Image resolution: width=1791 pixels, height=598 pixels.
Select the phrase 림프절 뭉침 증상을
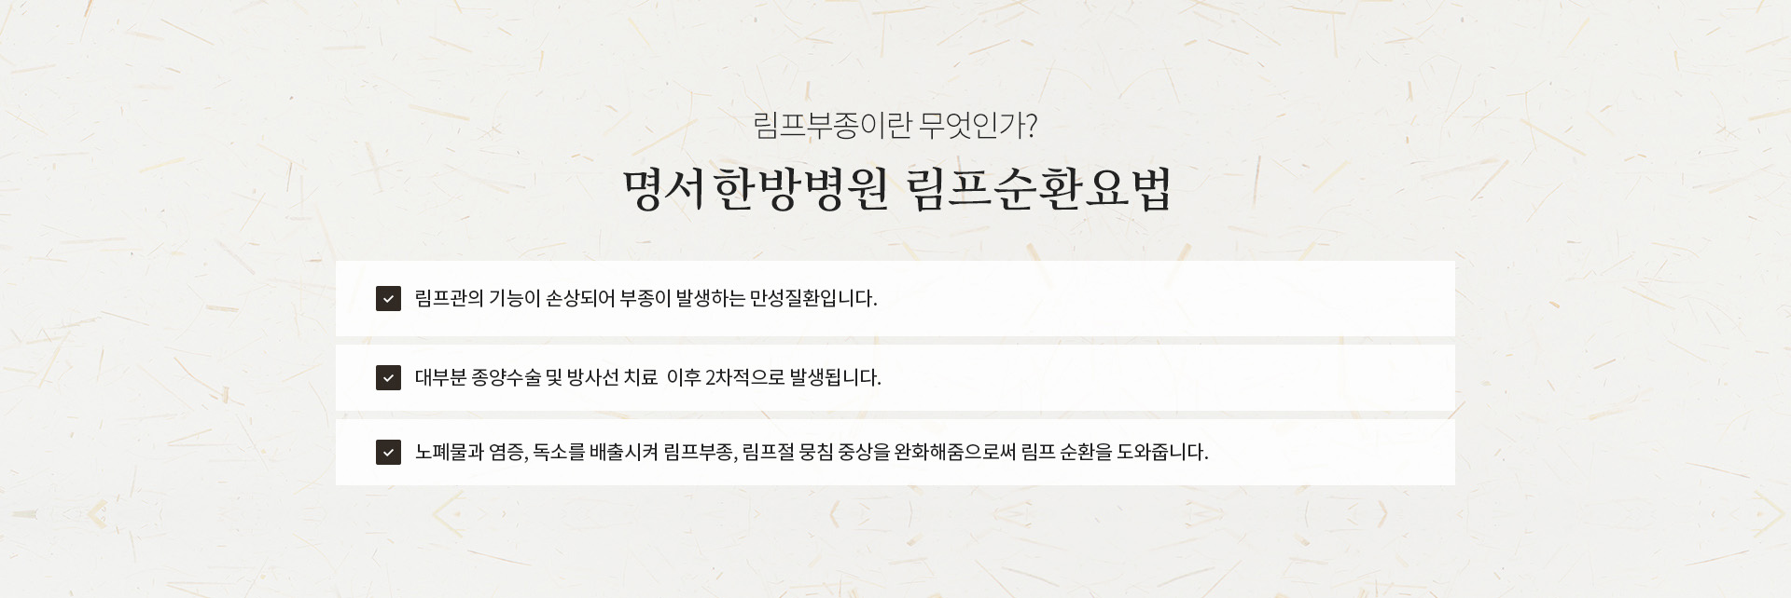(x=816, y=452)
